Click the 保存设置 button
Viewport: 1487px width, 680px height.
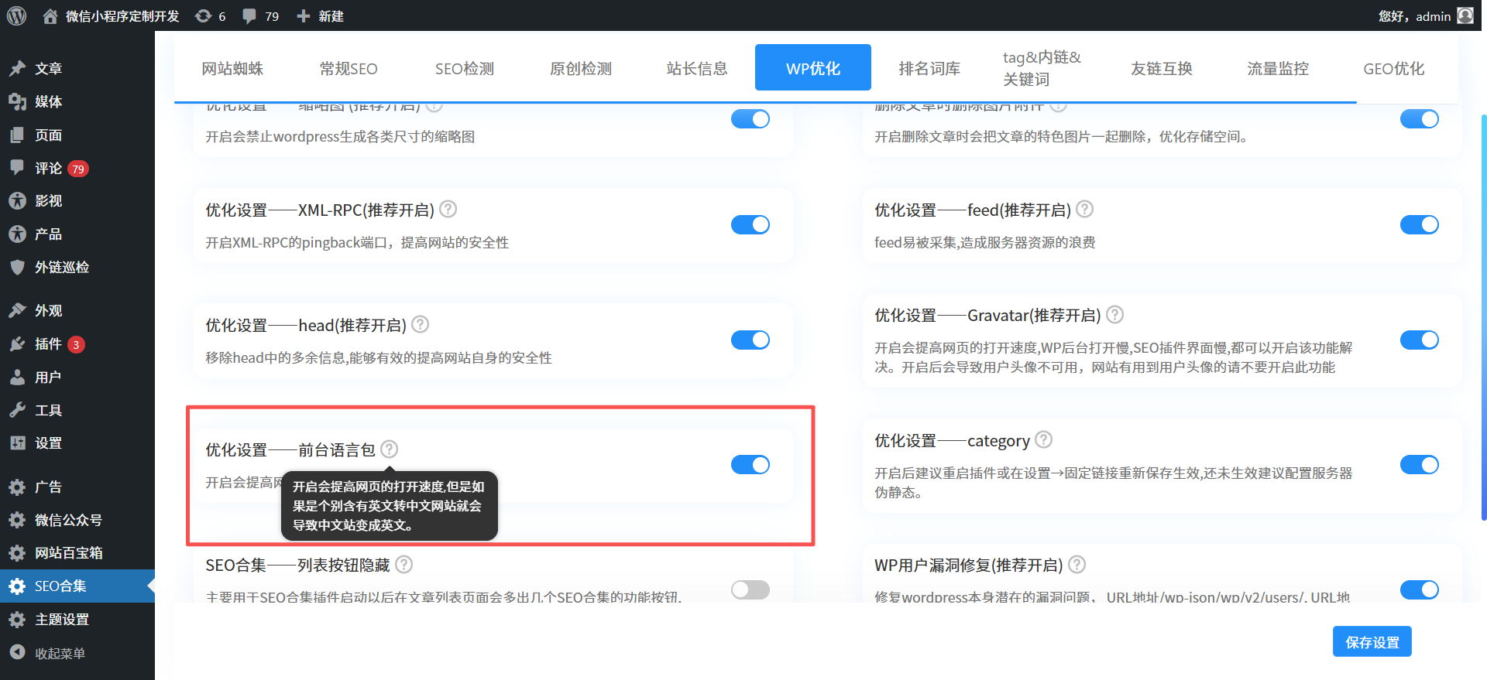click(1372, 641)
